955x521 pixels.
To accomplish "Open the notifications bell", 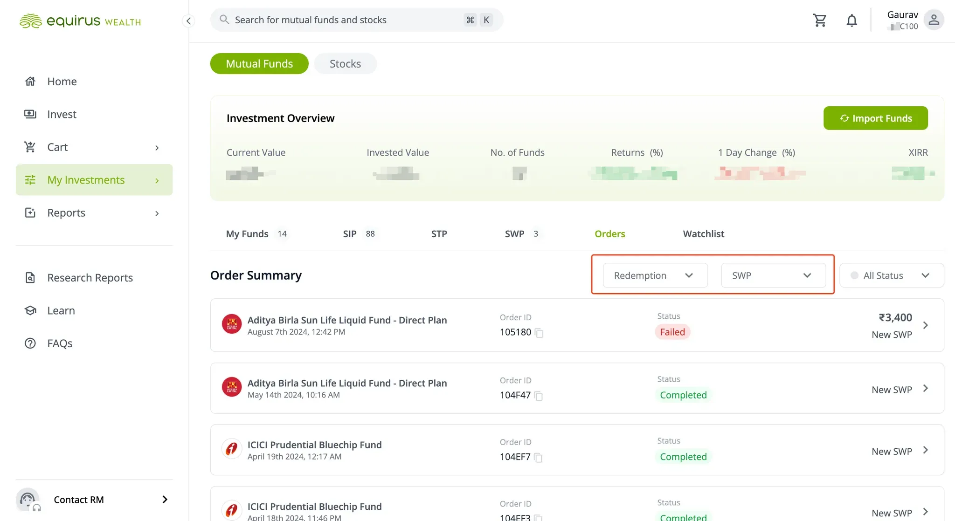I will 851,20.
